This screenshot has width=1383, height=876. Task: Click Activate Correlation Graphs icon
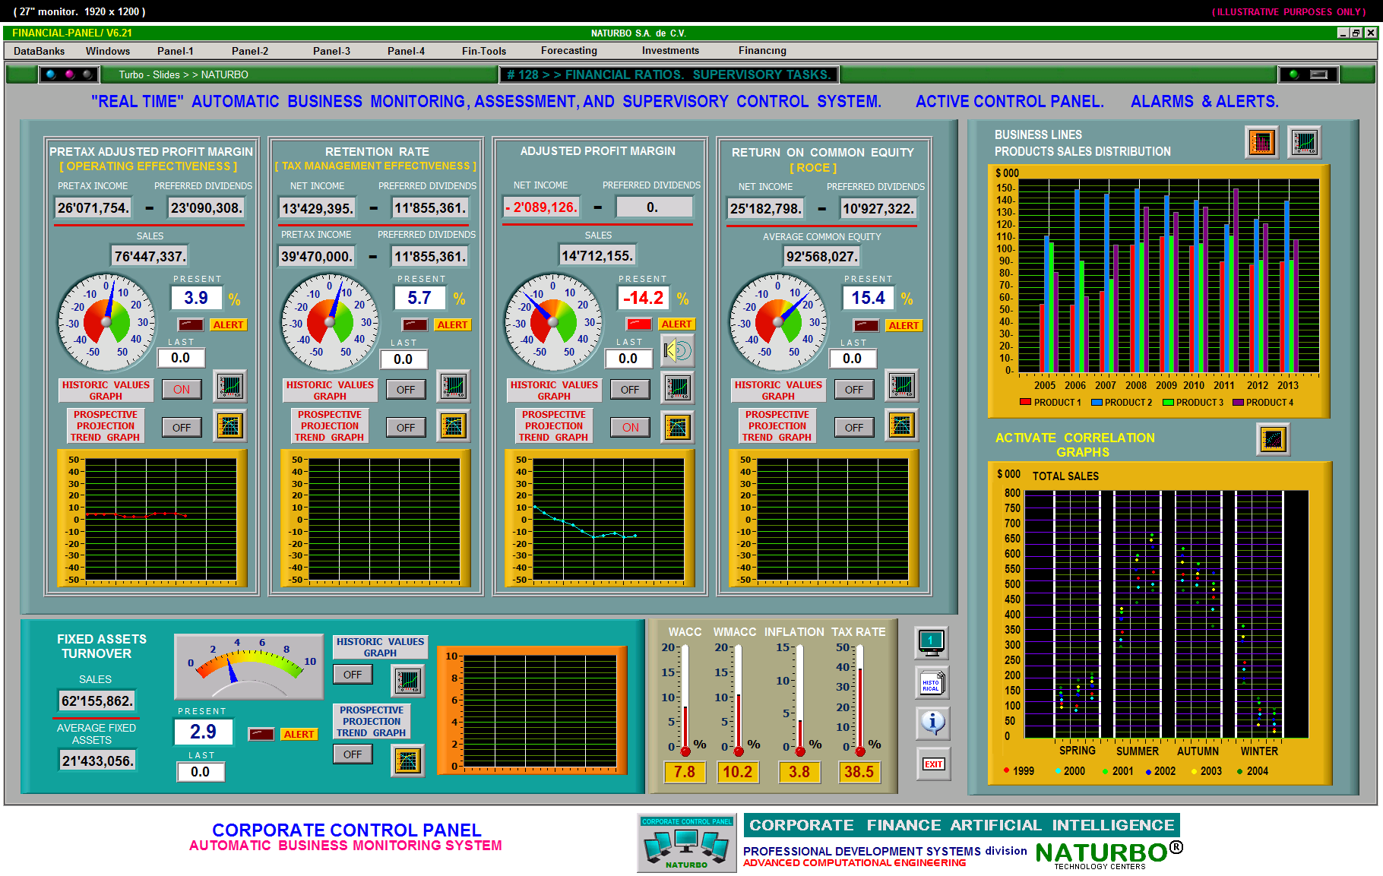(x=1274, y=438)
